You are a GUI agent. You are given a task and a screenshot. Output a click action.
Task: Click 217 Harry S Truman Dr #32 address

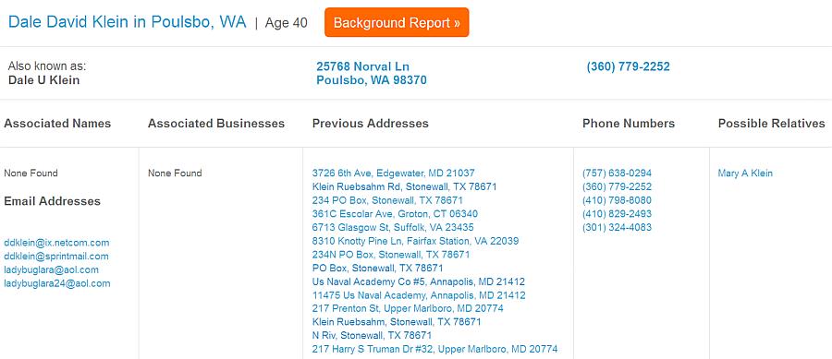[435, 350]
